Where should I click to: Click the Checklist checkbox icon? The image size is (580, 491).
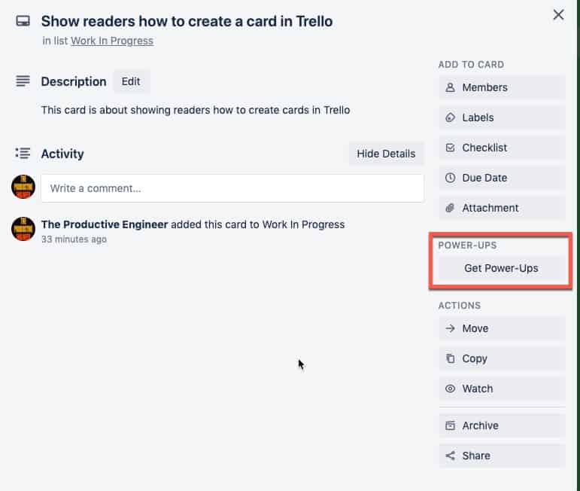[x=450, y=148]
